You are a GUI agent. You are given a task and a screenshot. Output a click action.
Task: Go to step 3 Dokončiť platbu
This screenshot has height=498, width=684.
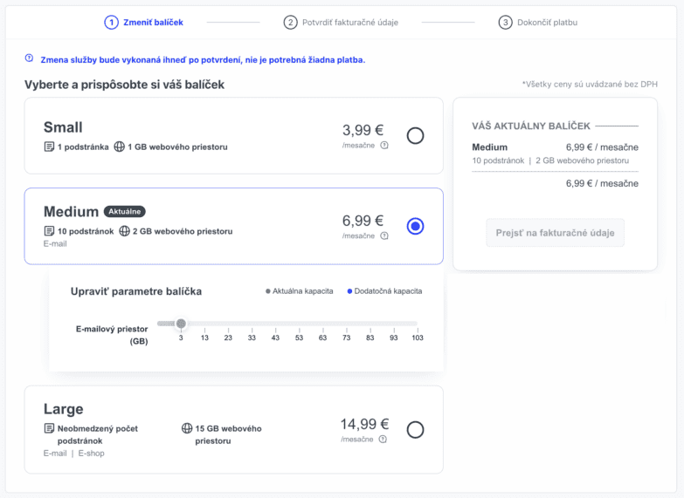(x=538, y=23)
